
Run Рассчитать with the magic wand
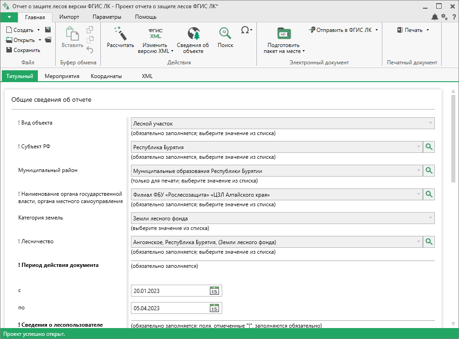click(120, 33)
